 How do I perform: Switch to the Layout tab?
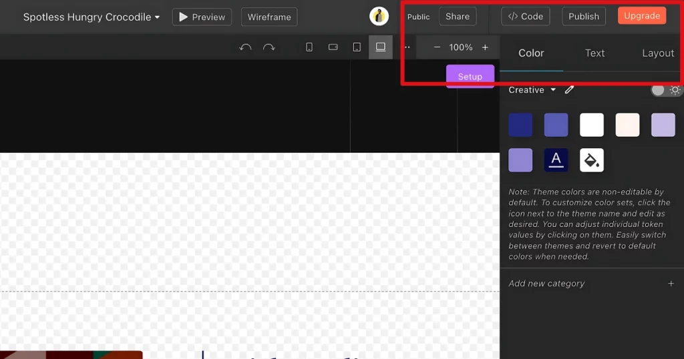click(x=658, y=53)
